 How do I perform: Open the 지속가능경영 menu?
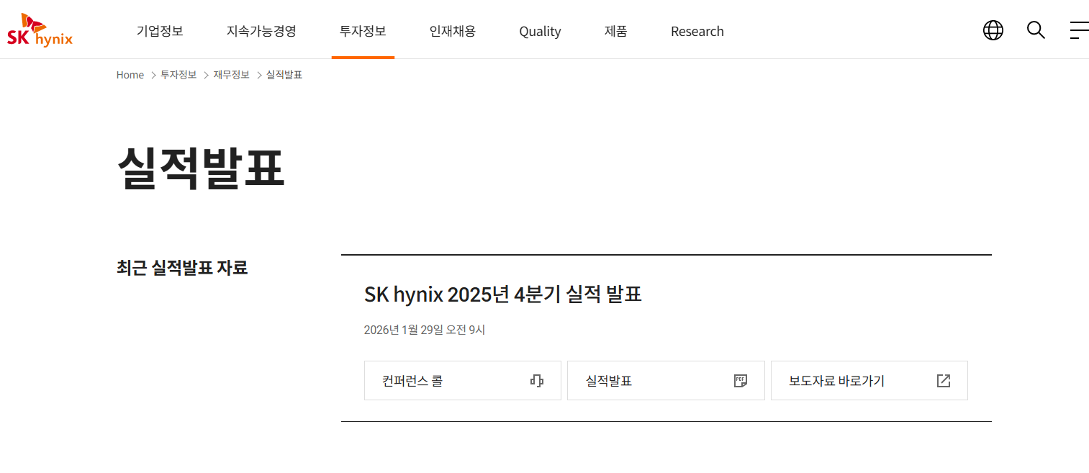[x=261, y=31]
